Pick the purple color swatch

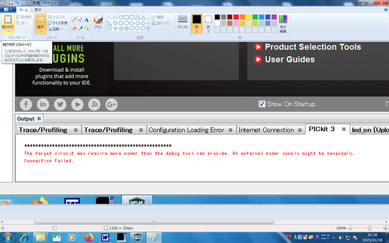click(x=274, y=17)
